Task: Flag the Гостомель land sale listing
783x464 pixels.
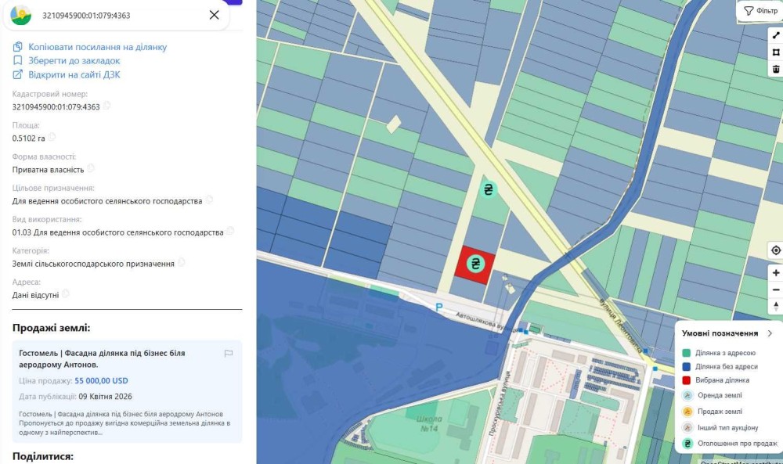Action: [228, 353]
